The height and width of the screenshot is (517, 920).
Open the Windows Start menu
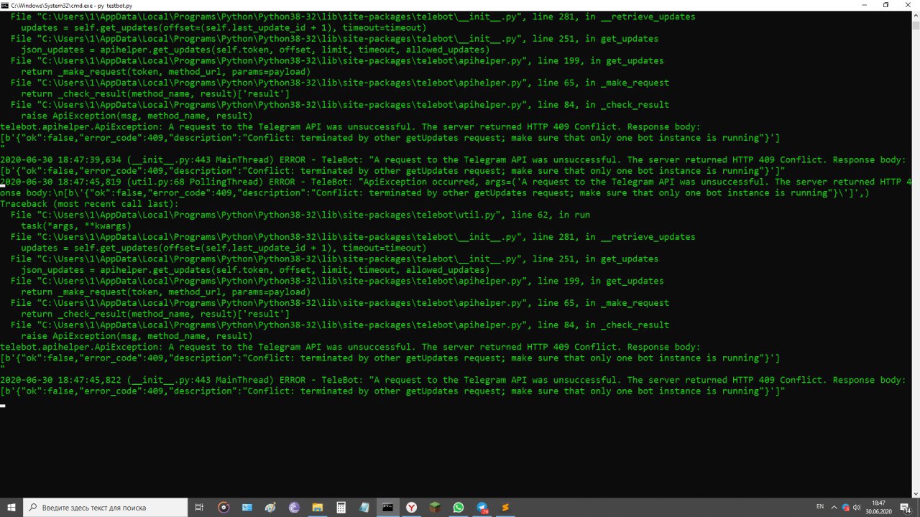pyautogui.click(x=11, y=507)
